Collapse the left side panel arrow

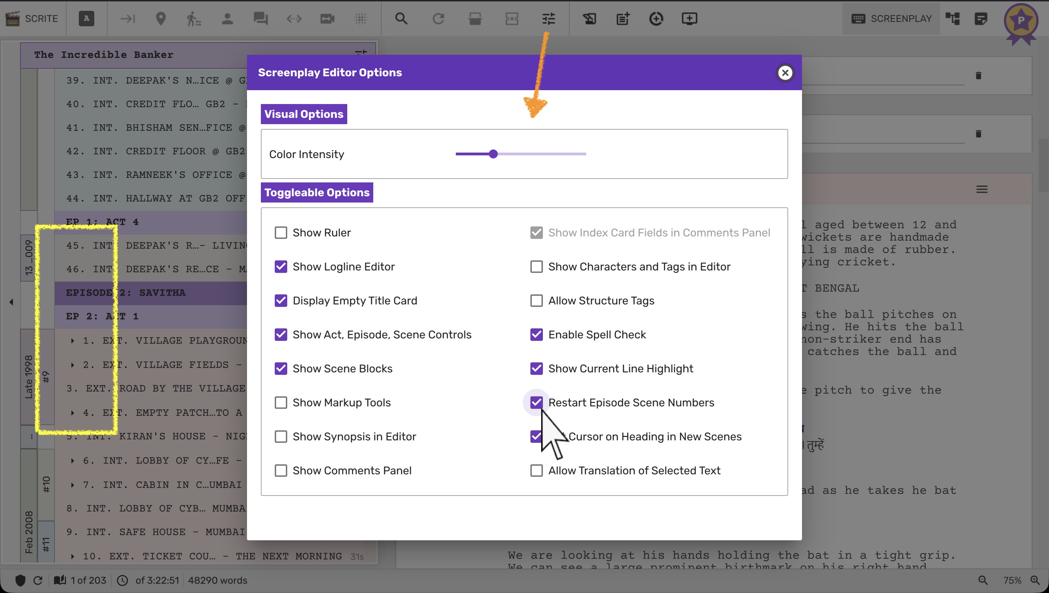(x=11, y=302)
